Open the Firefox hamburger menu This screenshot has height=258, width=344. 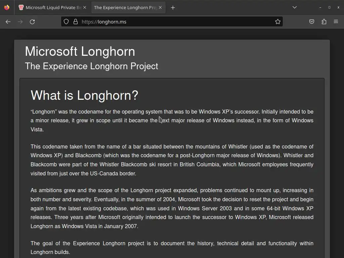point(336,21)
